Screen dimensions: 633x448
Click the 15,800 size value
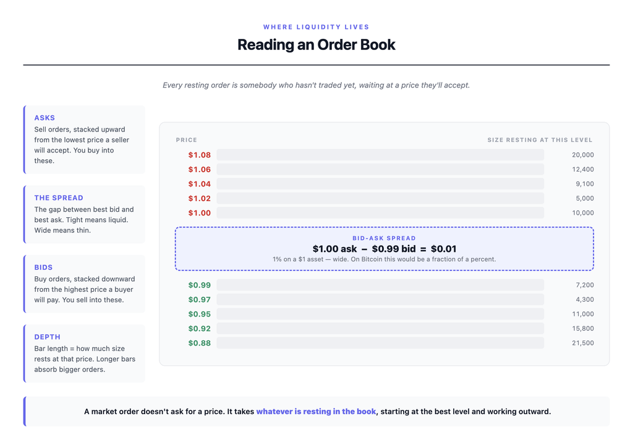point(582,328)
